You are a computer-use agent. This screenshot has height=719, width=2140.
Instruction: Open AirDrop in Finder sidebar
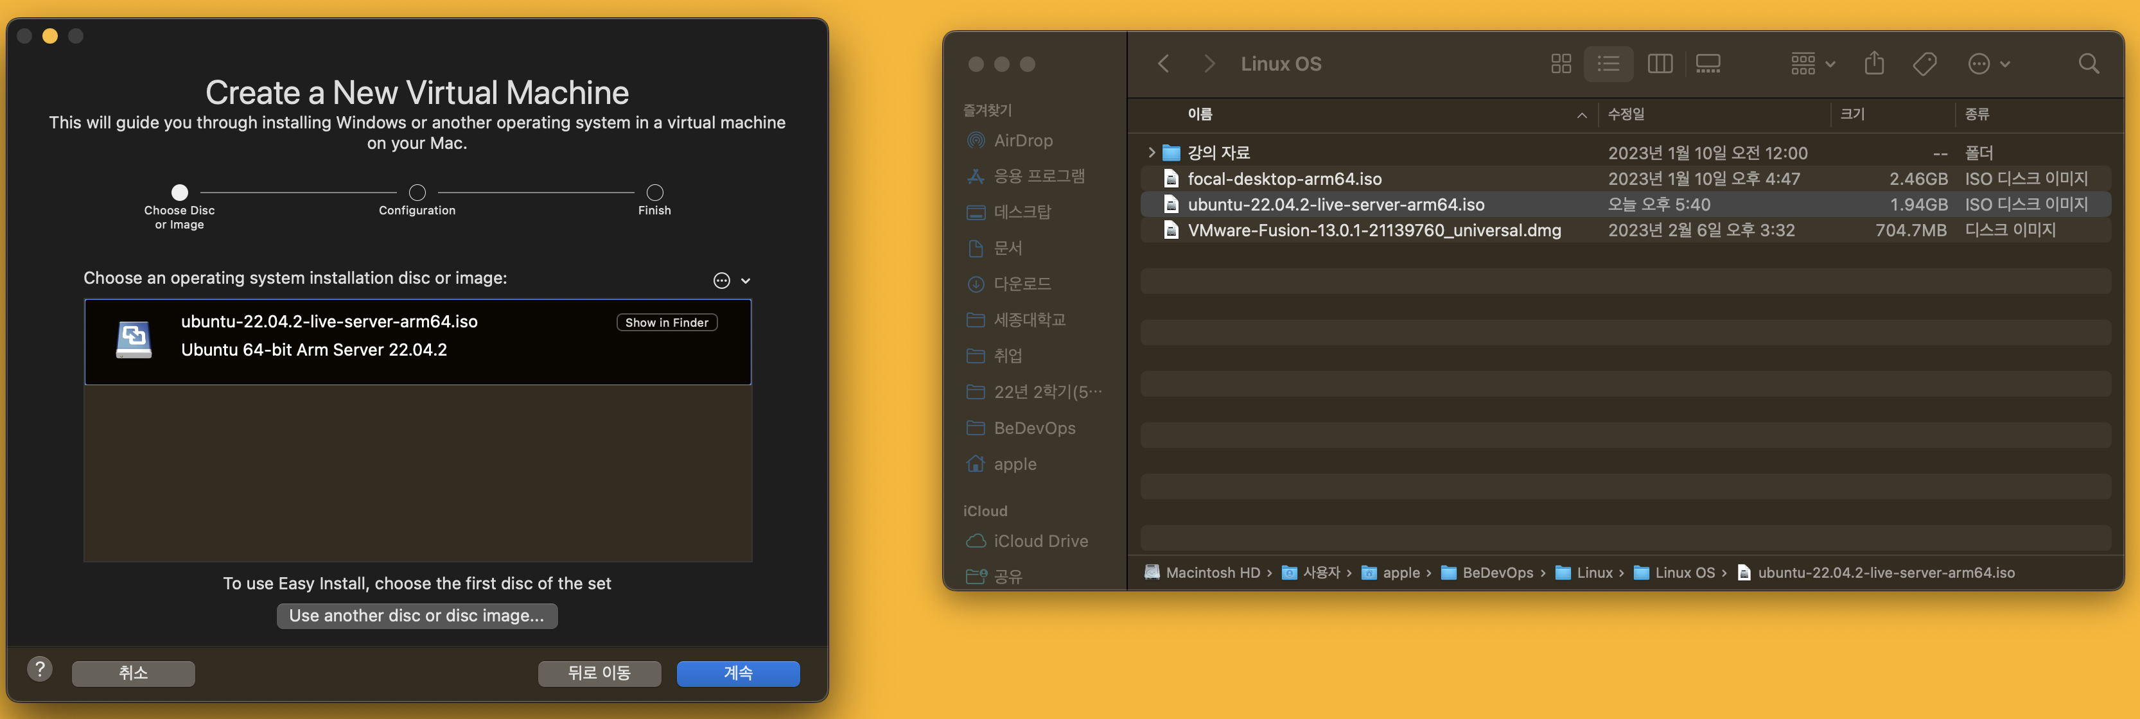[1010, 141]
